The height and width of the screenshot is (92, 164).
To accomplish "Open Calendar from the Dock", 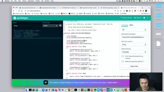I will [72, 90].
